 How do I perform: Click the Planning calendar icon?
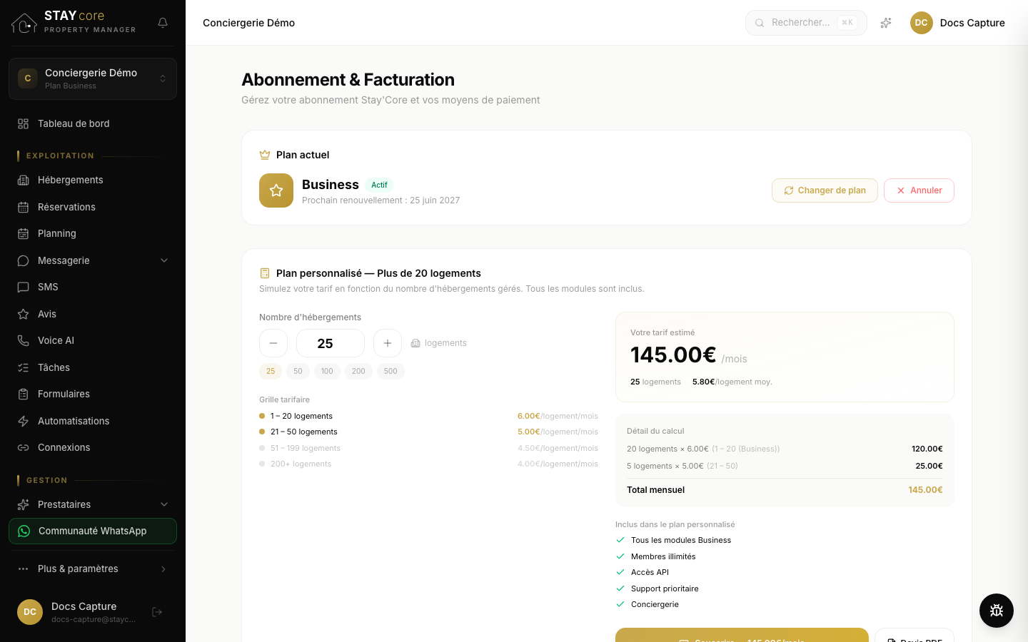click(x=23, y=233)
